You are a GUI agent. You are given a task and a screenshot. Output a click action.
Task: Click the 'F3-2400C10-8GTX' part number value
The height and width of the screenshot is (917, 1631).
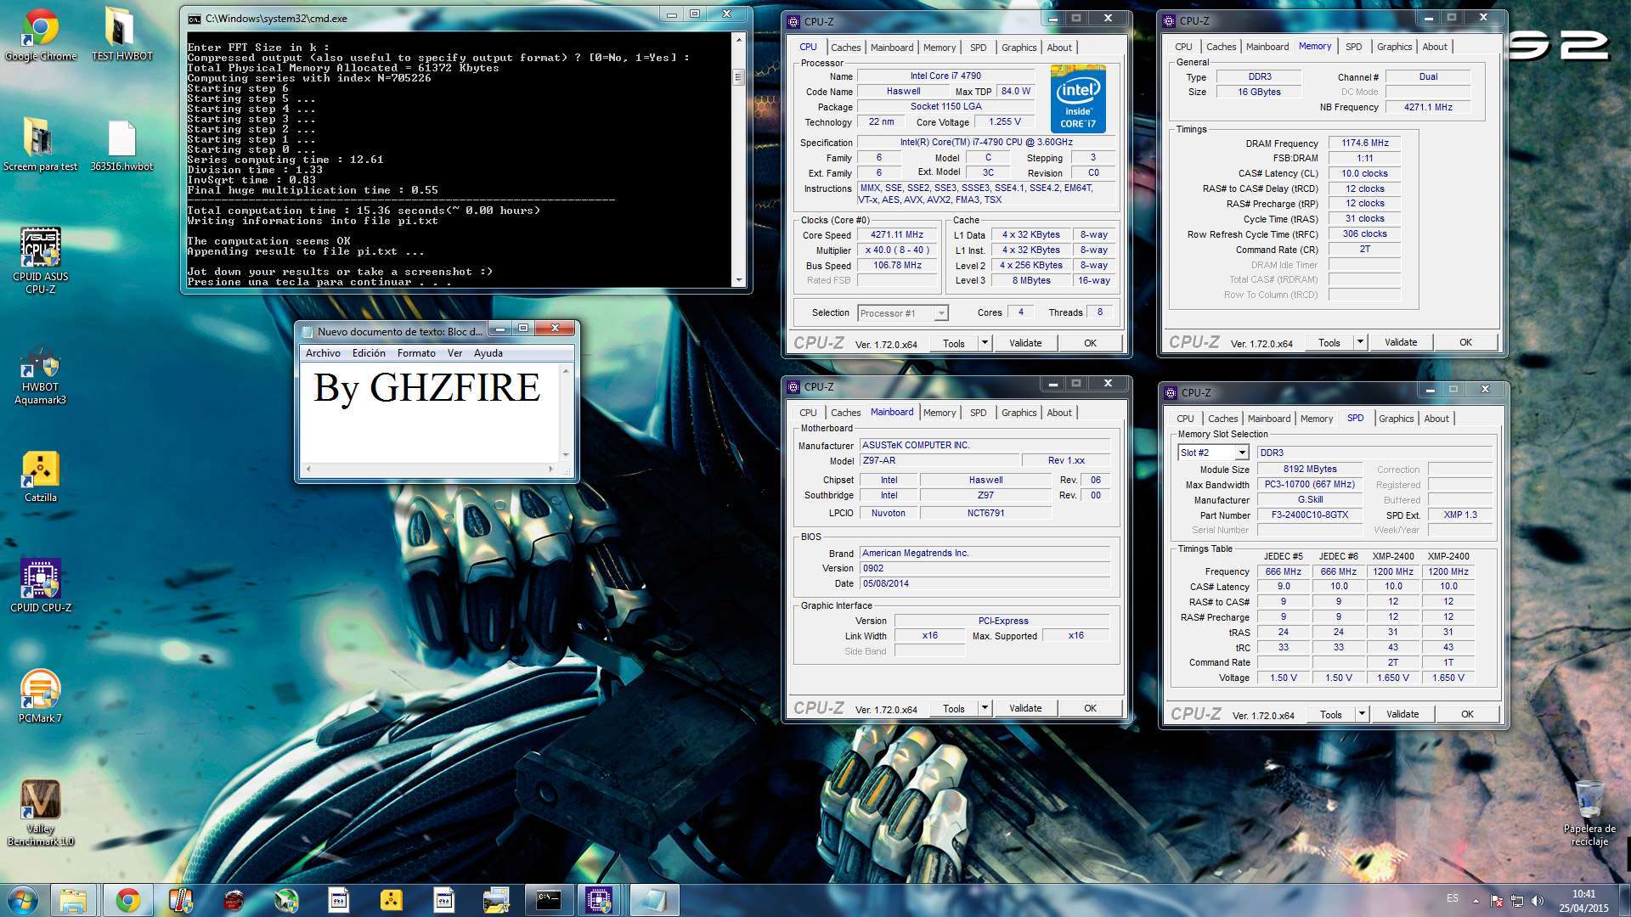[1309, 515]
